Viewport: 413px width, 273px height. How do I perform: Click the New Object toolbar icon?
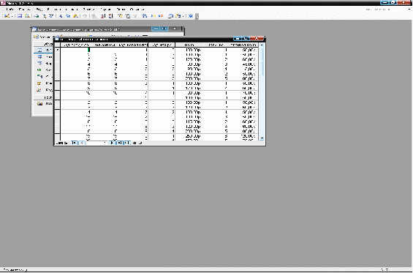(x=178, y=16)
